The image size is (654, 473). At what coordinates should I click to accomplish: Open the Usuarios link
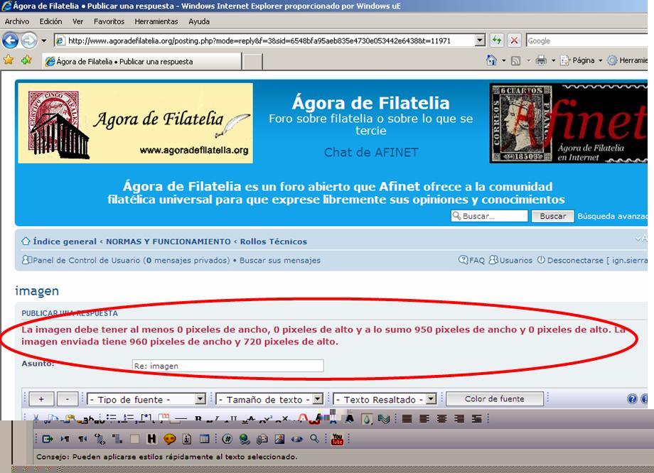click(x=515, y=260)
